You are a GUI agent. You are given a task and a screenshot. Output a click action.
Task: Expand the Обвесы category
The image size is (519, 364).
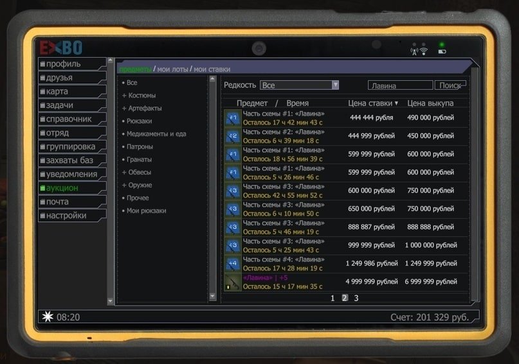pyautogui.click(x=137, y=173)
